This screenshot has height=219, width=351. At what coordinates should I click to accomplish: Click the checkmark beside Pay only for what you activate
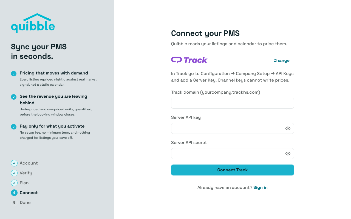click(x=14, y=126)
